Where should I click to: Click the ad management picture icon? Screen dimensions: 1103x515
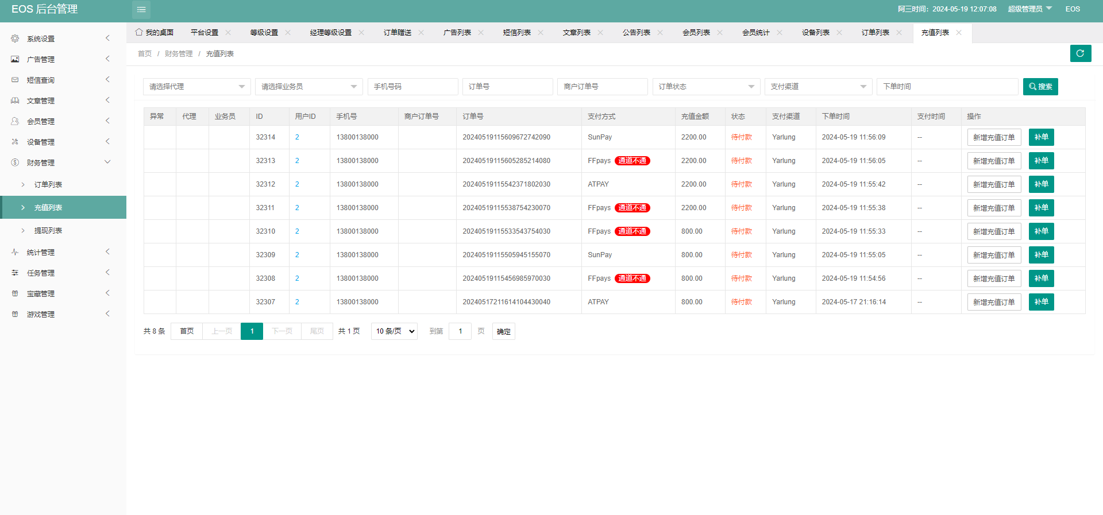pos(15,59)
